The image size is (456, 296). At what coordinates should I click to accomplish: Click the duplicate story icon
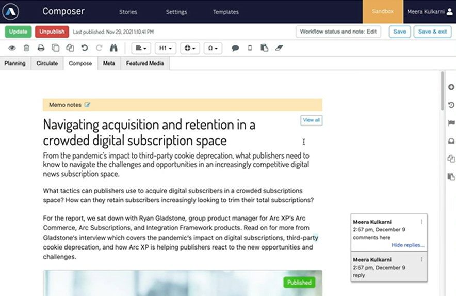click(x=70, y=48)
